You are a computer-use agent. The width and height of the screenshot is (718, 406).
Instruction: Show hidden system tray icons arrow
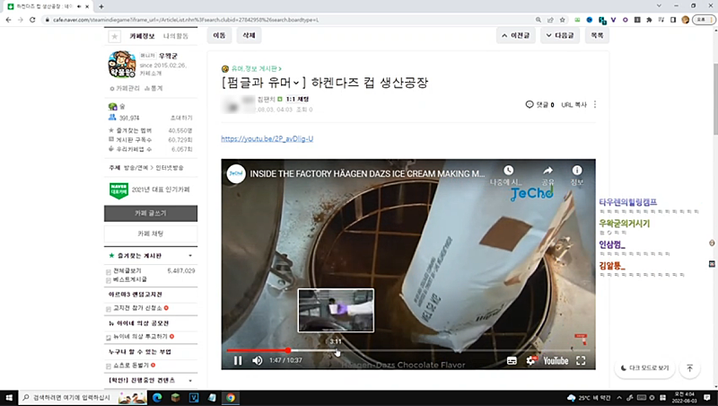pos(619,398)
